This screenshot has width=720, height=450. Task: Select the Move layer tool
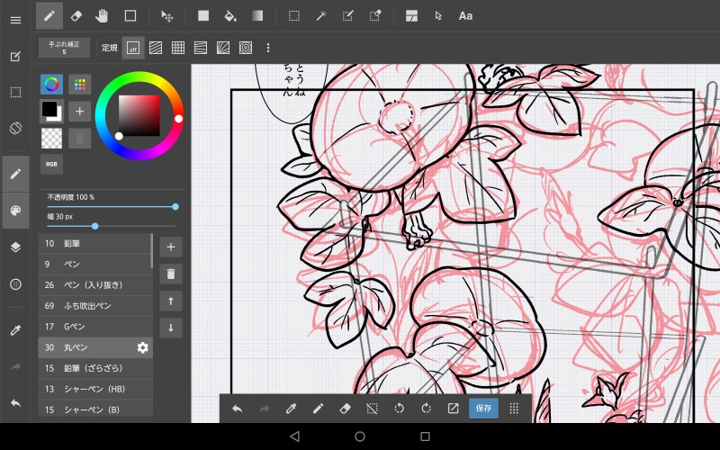(166, 16)
